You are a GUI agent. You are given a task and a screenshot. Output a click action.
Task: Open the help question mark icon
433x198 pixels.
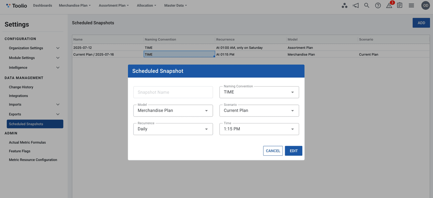378,5
